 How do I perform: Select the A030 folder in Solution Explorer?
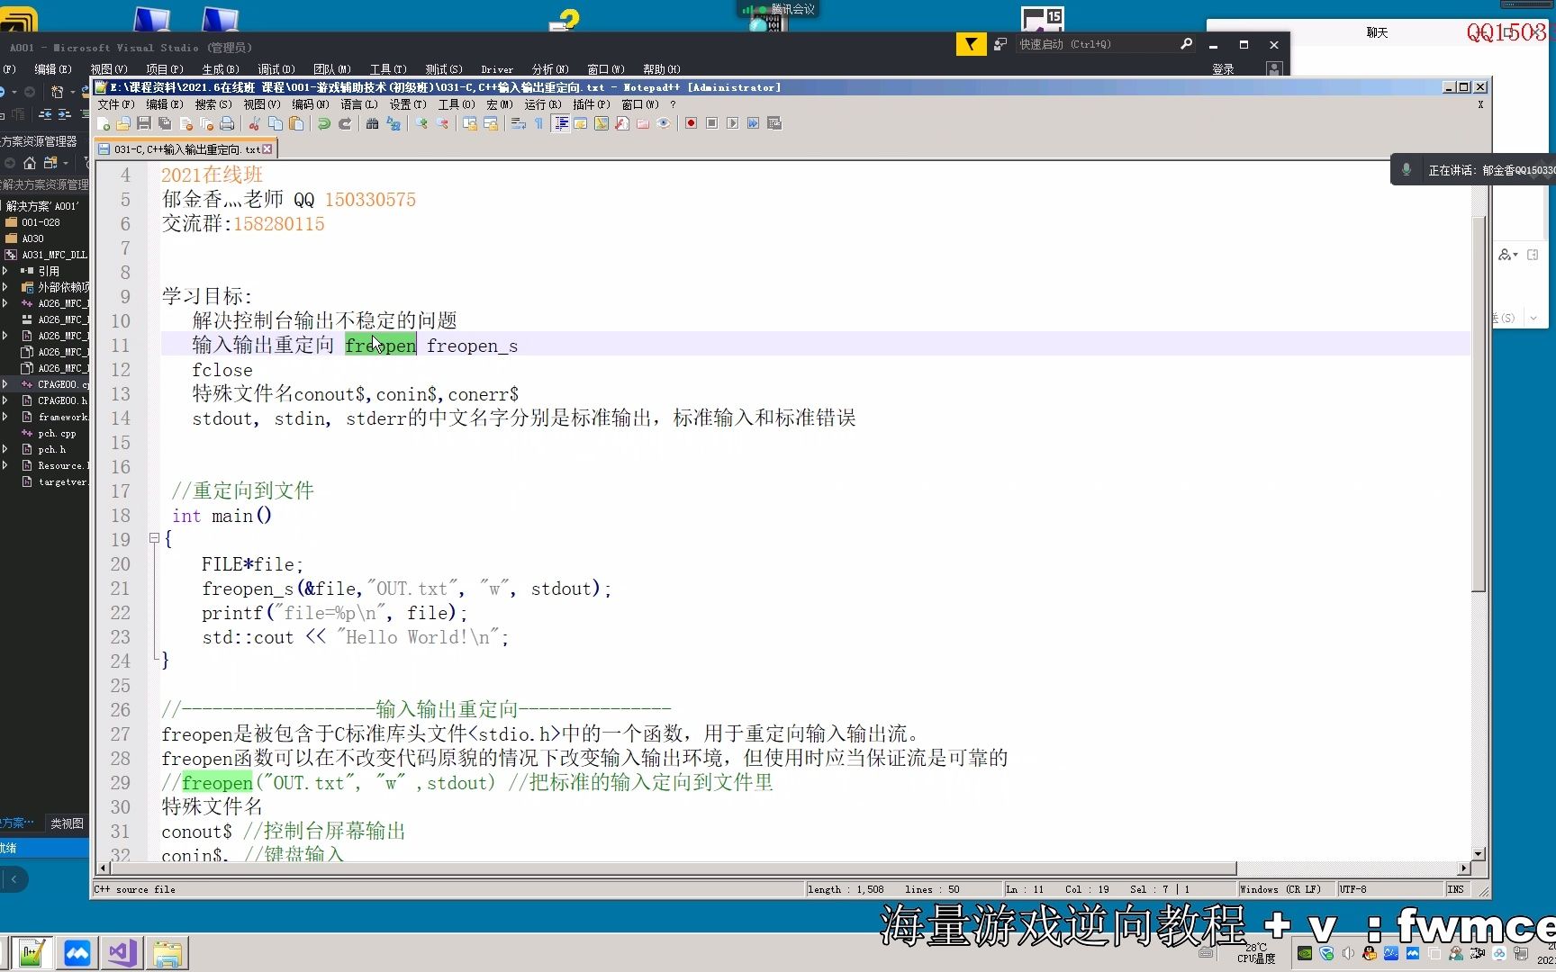tap(32, 238)
